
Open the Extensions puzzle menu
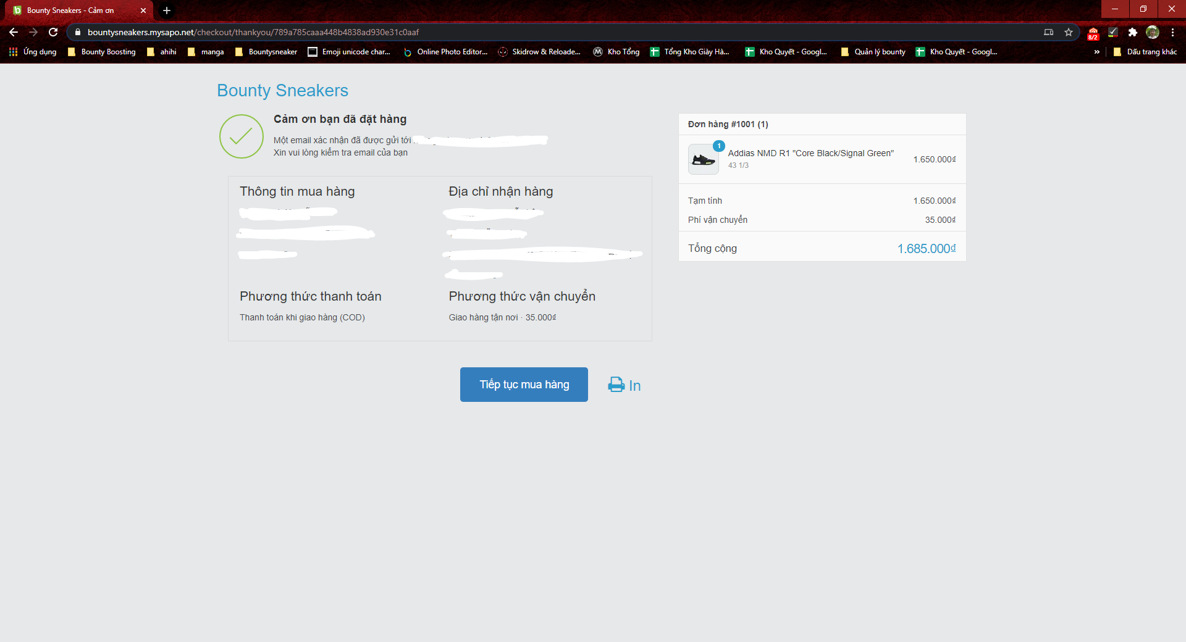pyautogui.click(x=1132, y=32)
